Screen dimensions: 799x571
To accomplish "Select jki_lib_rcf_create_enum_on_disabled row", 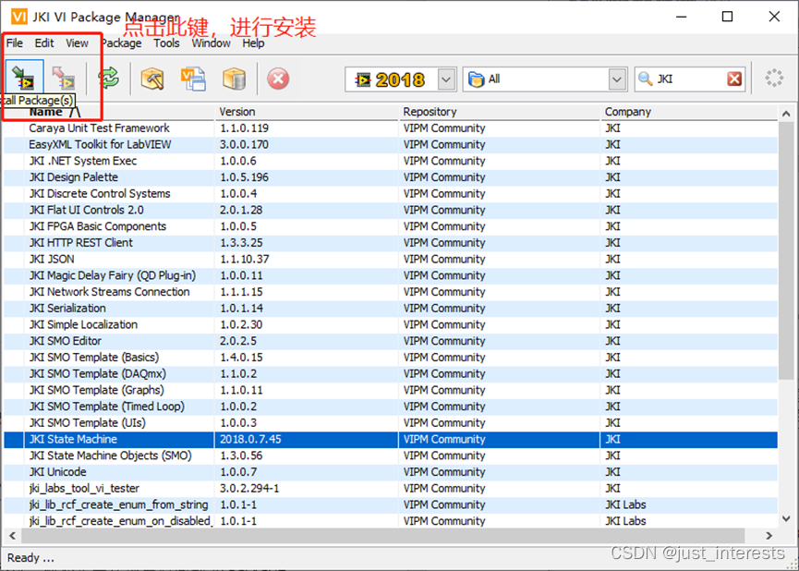I will click(391, 520).
